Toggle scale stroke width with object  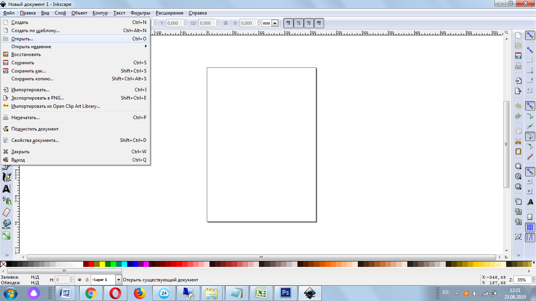click(x=289, y=23)
